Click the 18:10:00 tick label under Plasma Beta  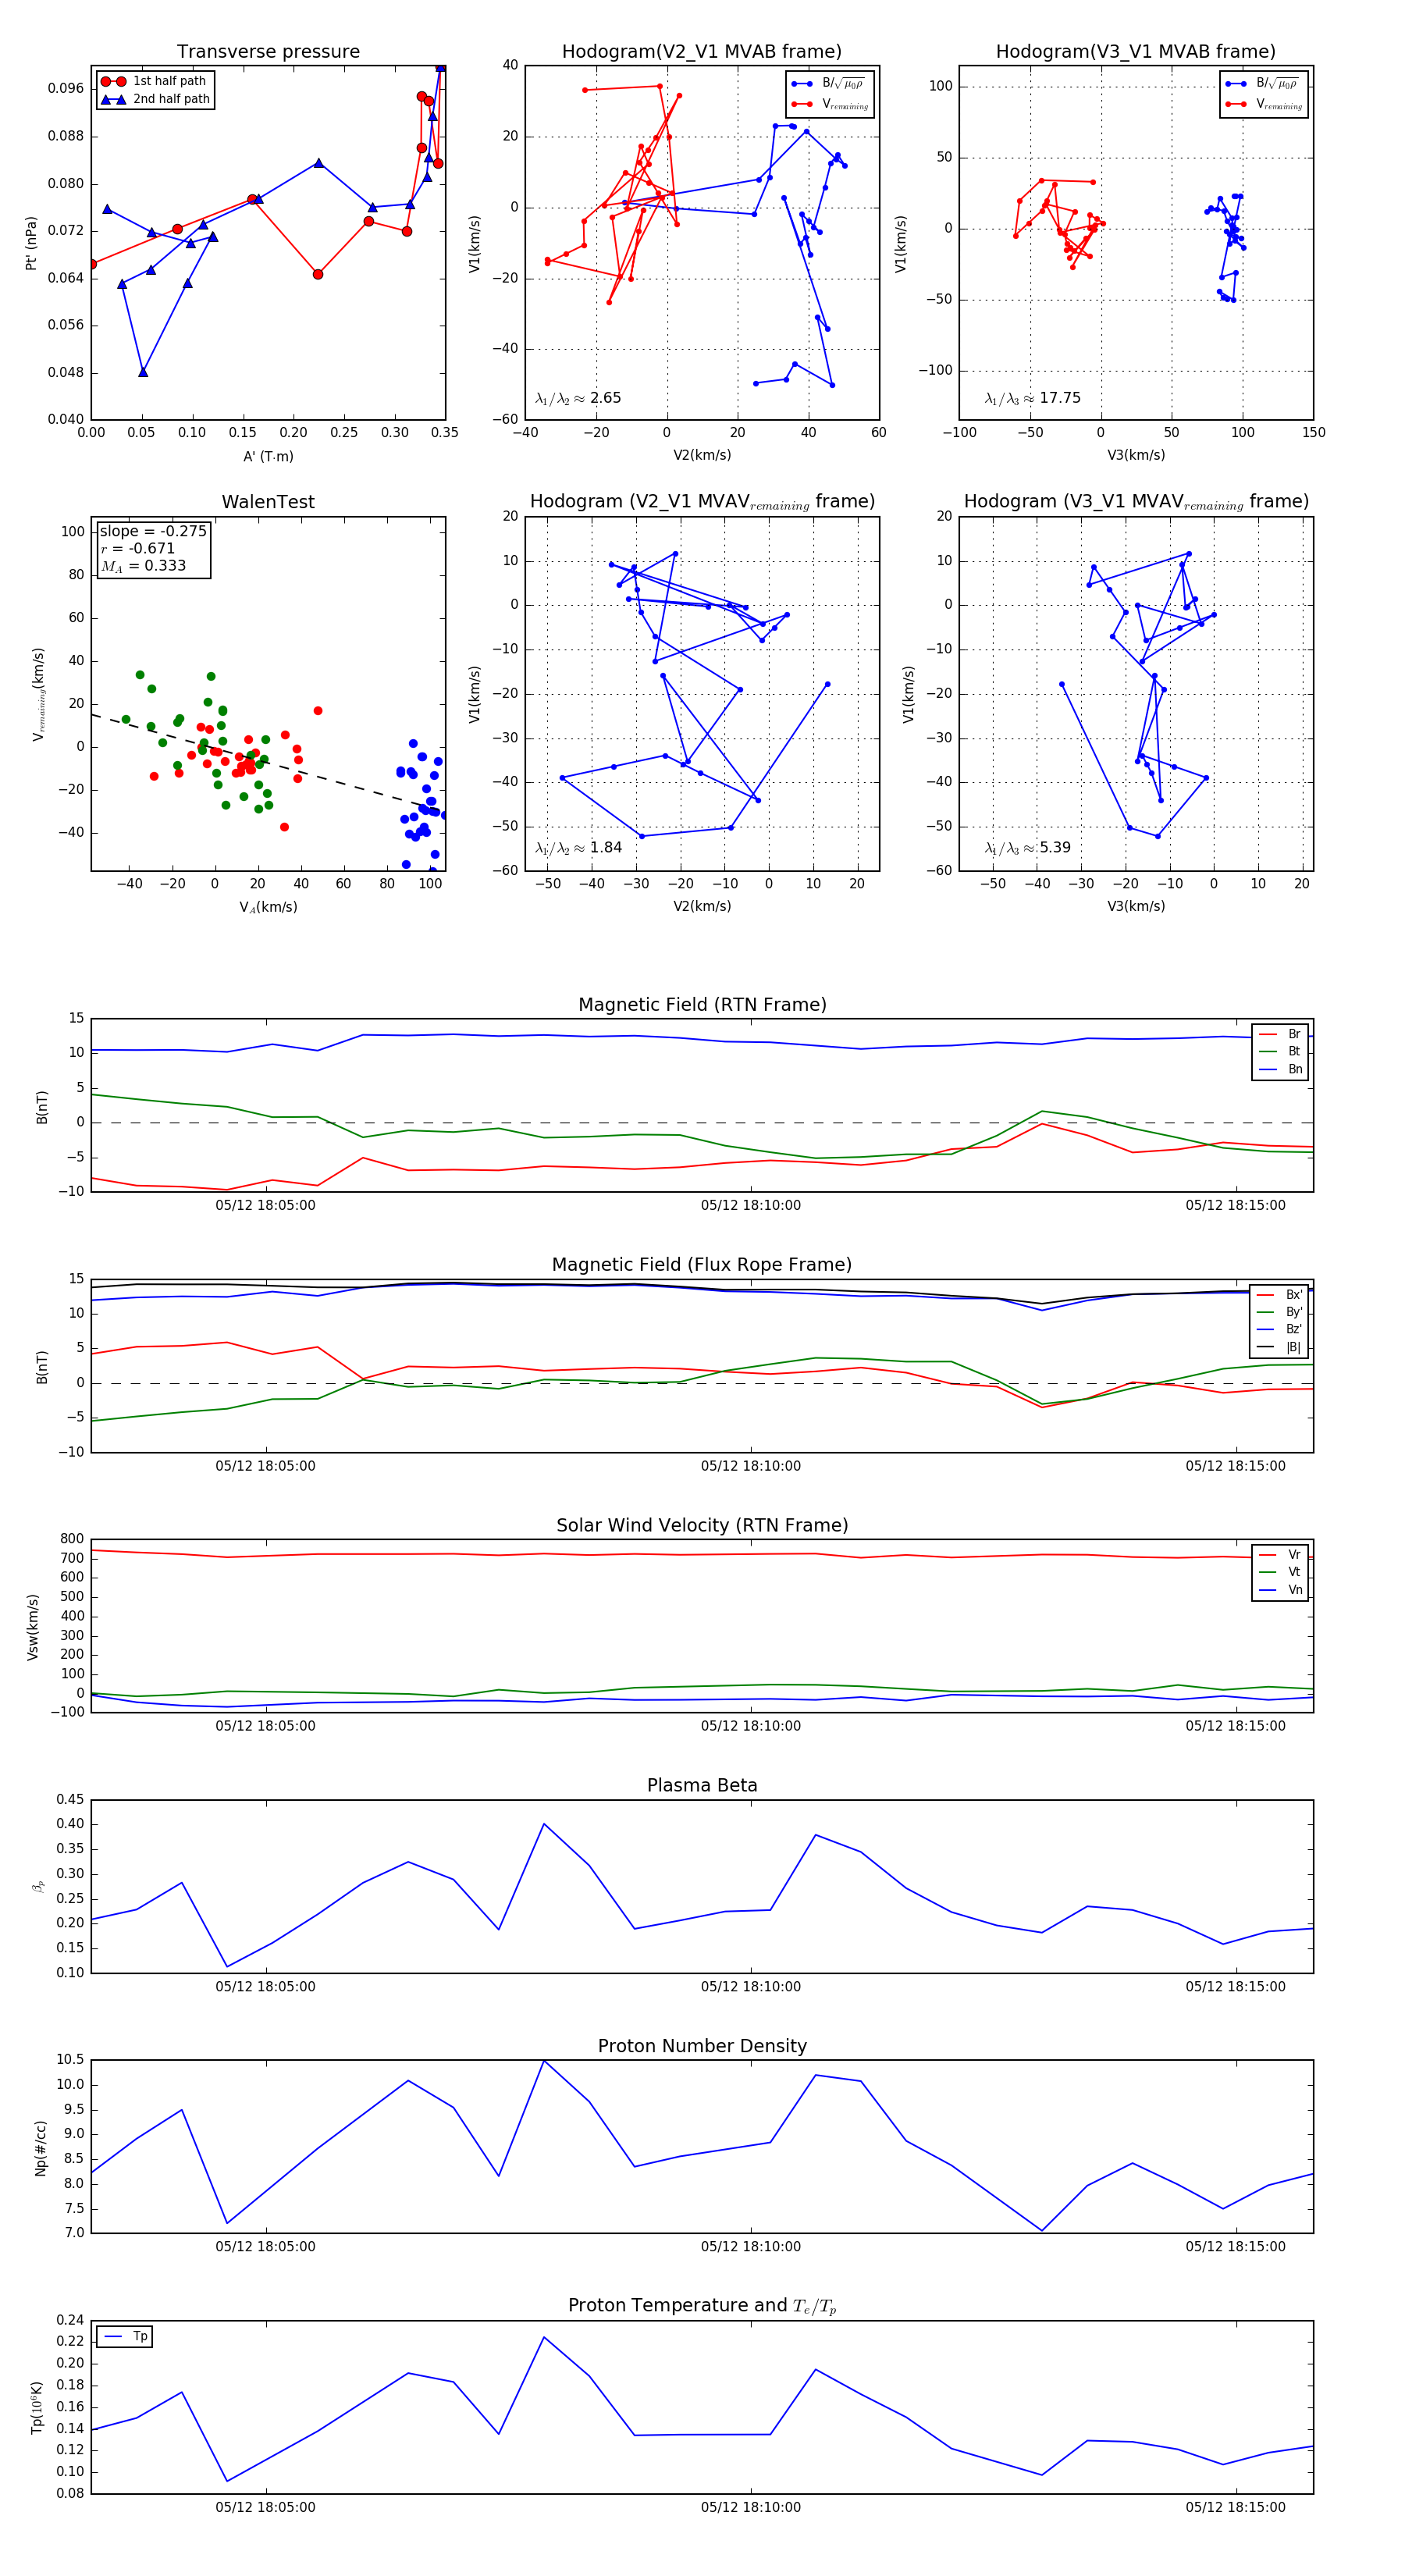point(750,1986)
